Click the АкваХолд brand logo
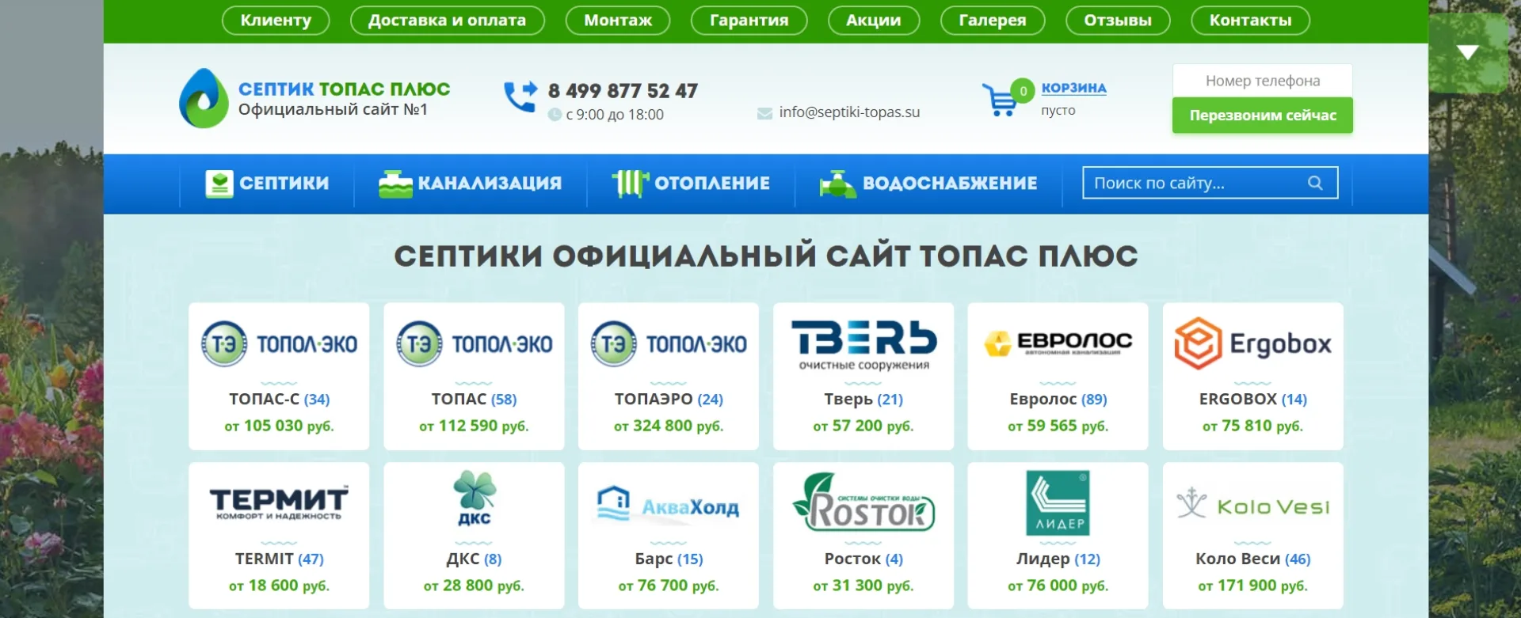This screenshot has width=1521, height=618. pos(669,503)
